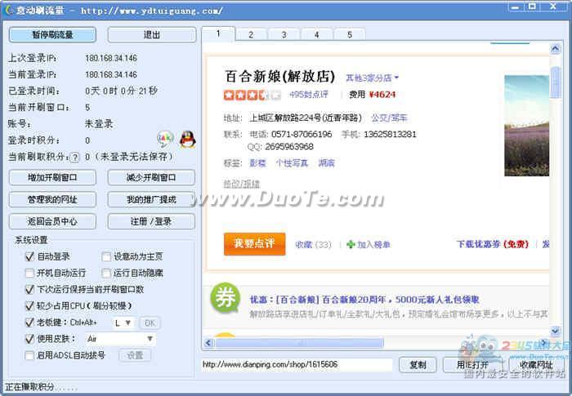Image resolution: width=572 pixels, height=396 pixels.
Task: Click the talk chat bubble icon
Action: [x=165, y=139]
